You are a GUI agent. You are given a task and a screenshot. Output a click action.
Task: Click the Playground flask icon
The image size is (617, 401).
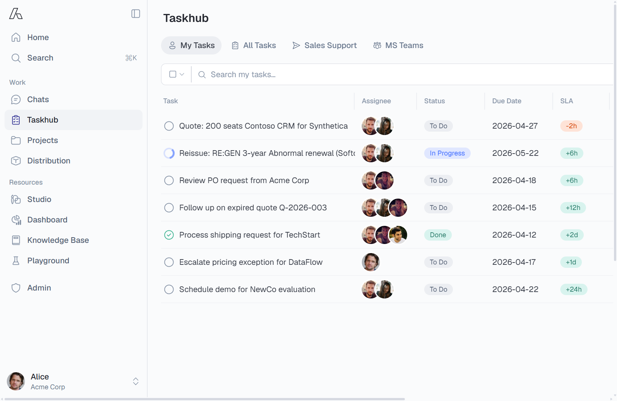click(16, 261)
